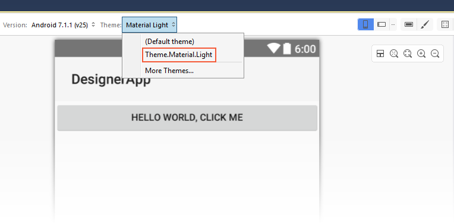Click the 6:00 clock in the status bar
This screenshot has height=224, width=454.
click(x=305, y=49)
